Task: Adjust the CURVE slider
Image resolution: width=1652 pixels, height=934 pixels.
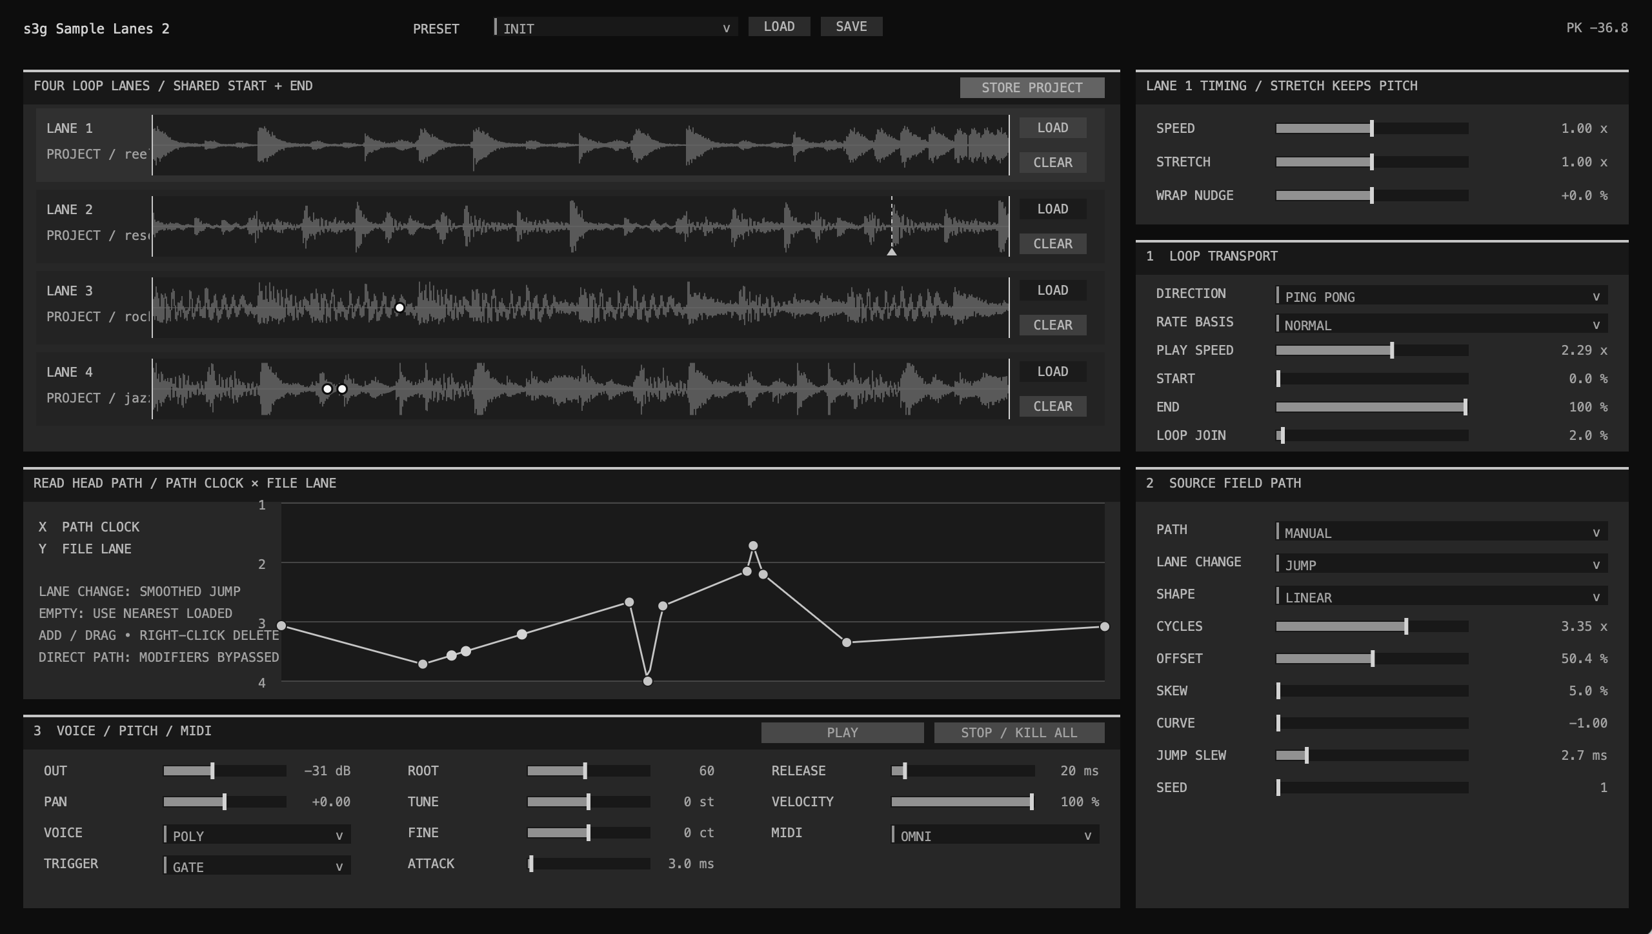Action: (1373, 723)
